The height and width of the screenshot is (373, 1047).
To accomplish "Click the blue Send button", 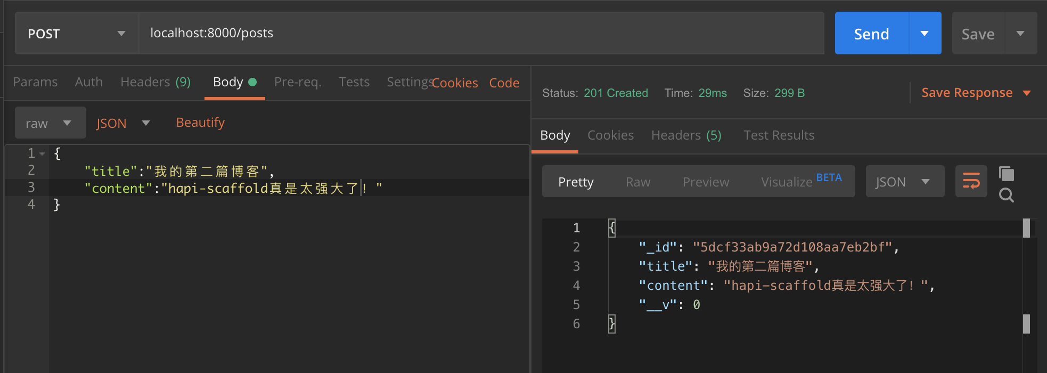I will tap(871, 34).
